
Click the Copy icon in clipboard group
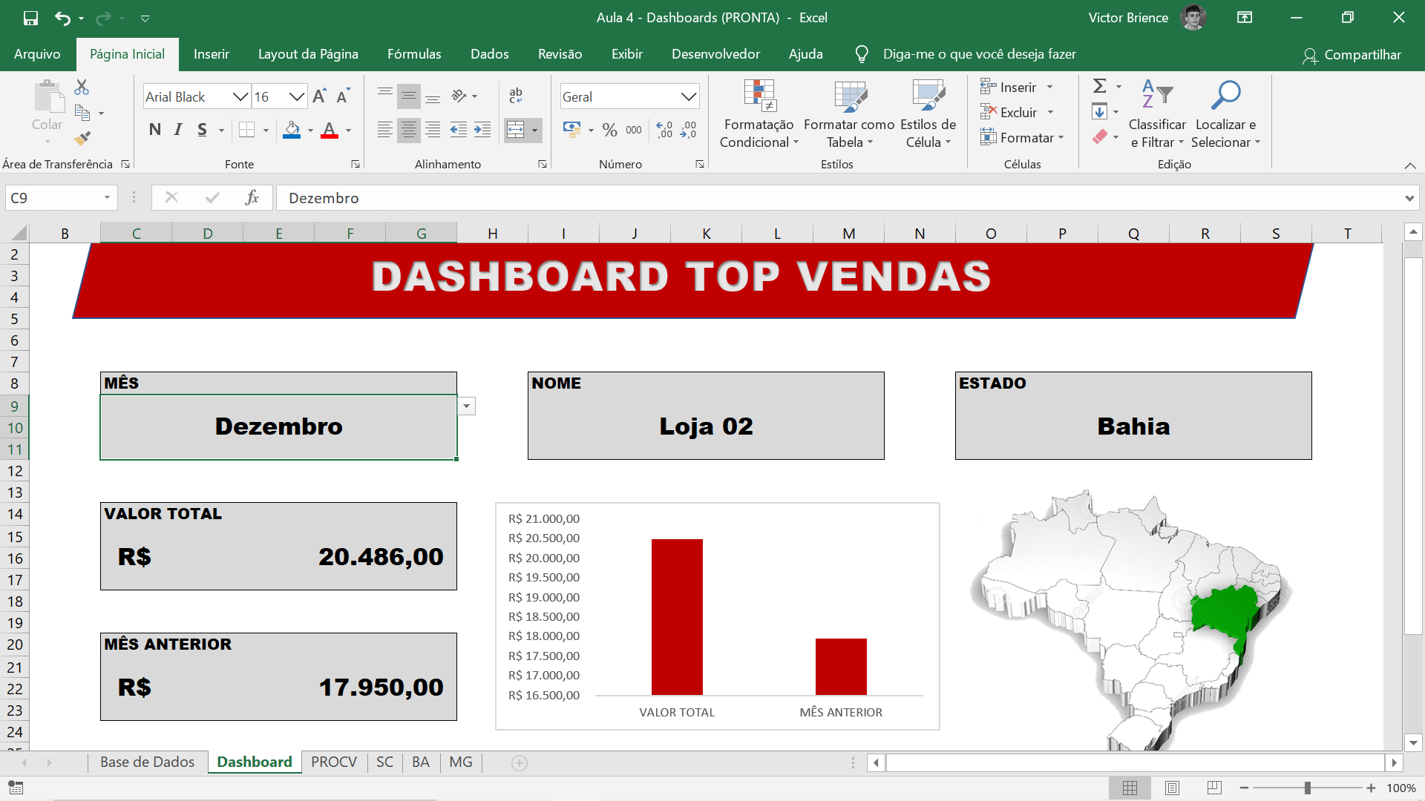82,113
